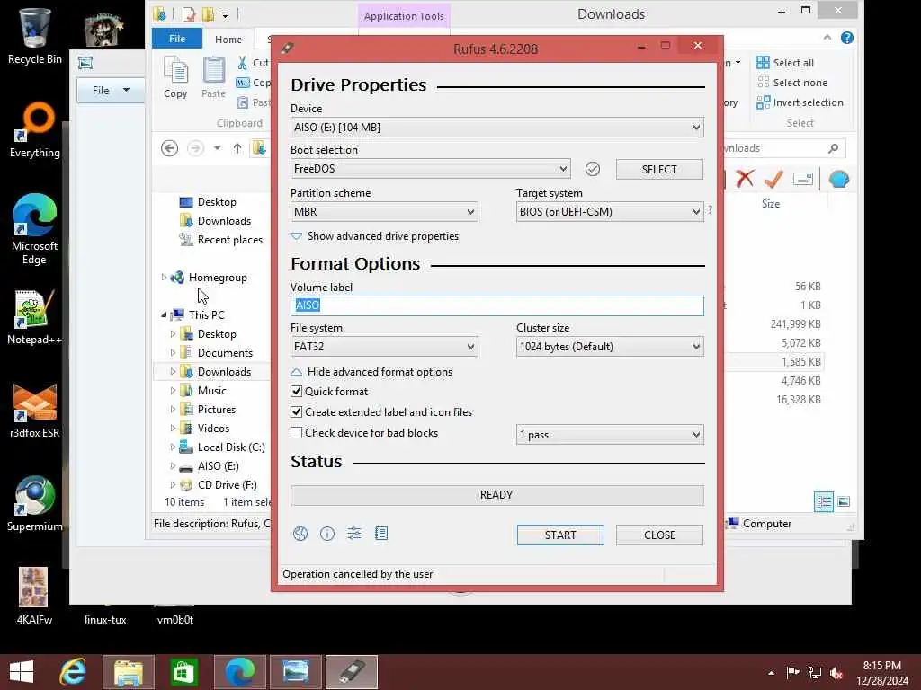Image resolution: width=921 pixels, height=690 pixels.
Task: Click checksum checkmark icon beside Boot selection
Action: 593,169
